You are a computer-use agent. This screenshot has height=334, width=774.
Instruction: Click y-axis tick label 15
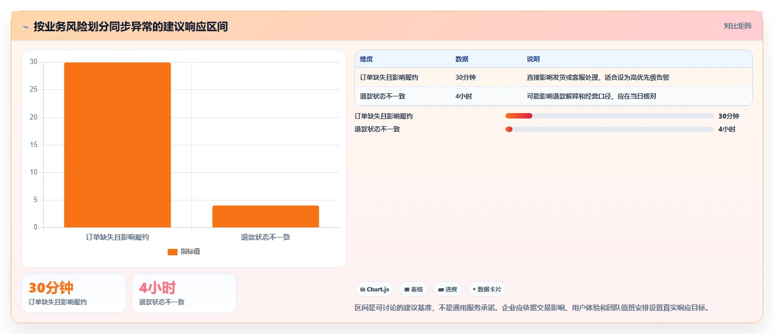pos(33,145)
